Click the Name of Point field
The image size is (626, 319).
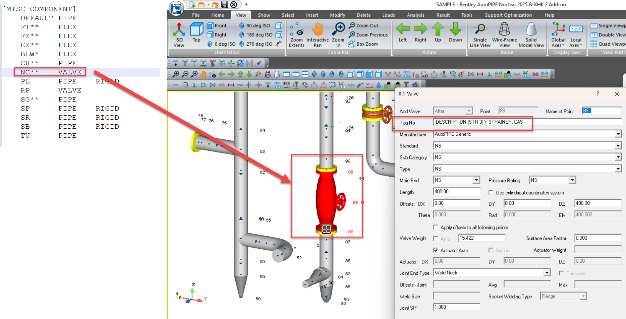pyautogui.click(x=602, y=111)
